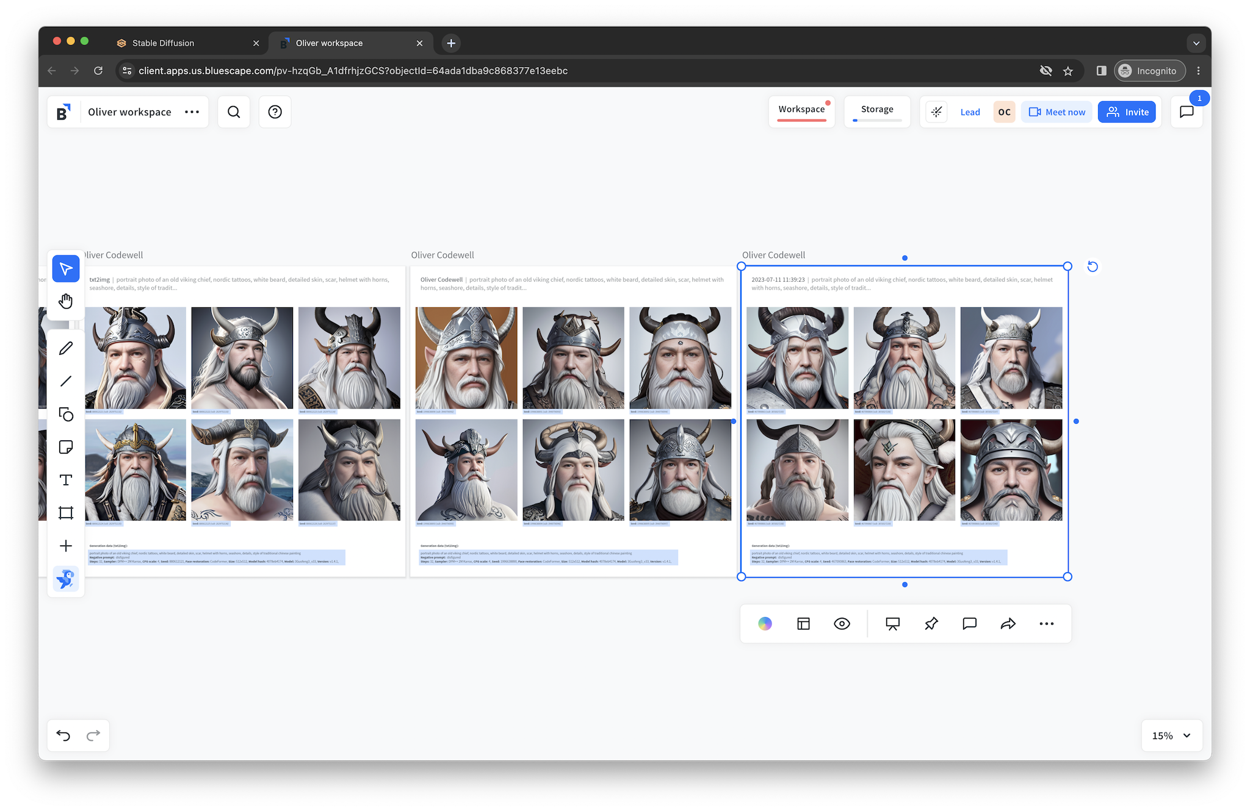Expand the selection toolbar more options
The image size is (1250, 811).
click(x=1046, y=624)
